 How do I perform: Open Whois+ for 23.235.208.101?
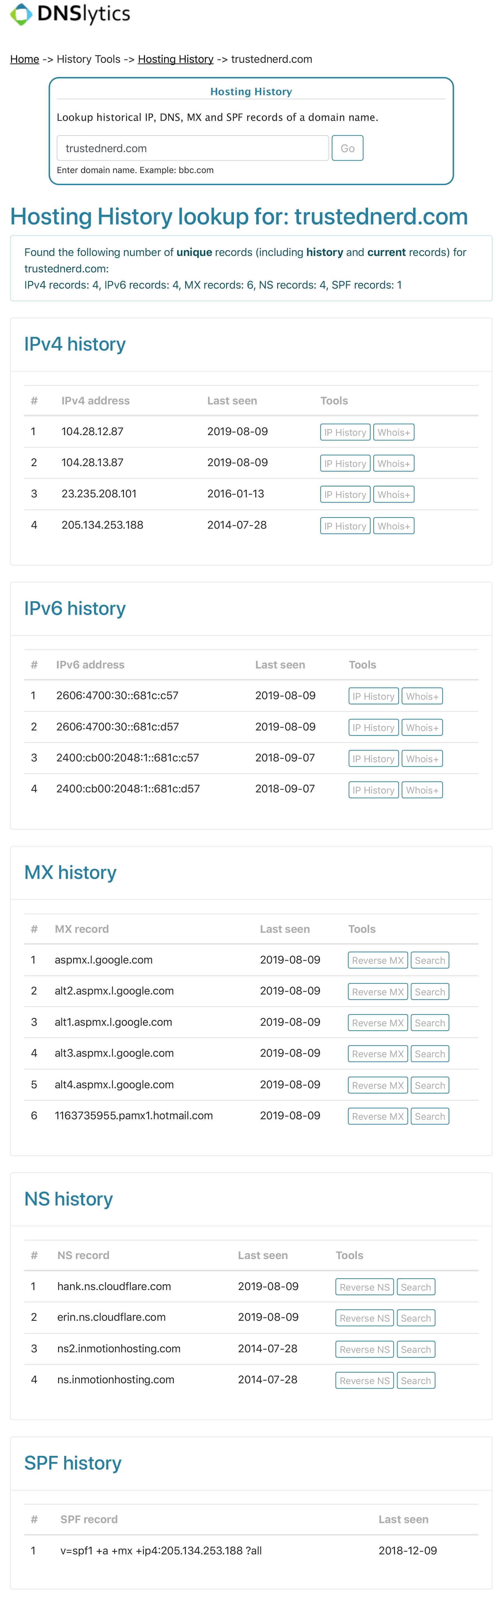(393, 494)
